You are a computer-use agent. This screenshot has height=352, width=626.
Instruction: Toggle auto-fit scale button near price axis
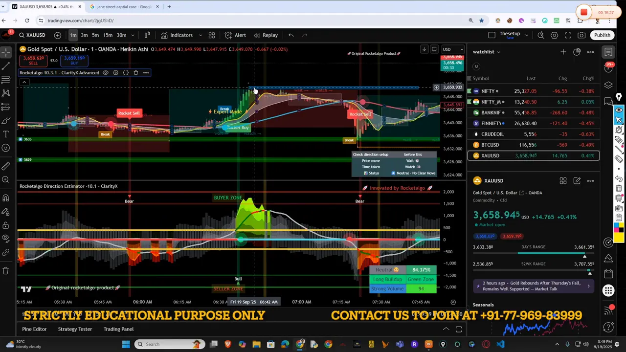click(434, 49)
